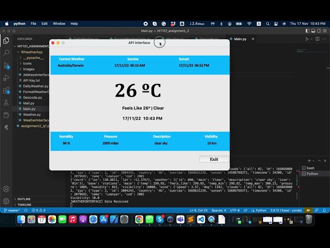Open the File menu
The height and width of the screenshot is (248, 330).
click(x=34, y=24)
